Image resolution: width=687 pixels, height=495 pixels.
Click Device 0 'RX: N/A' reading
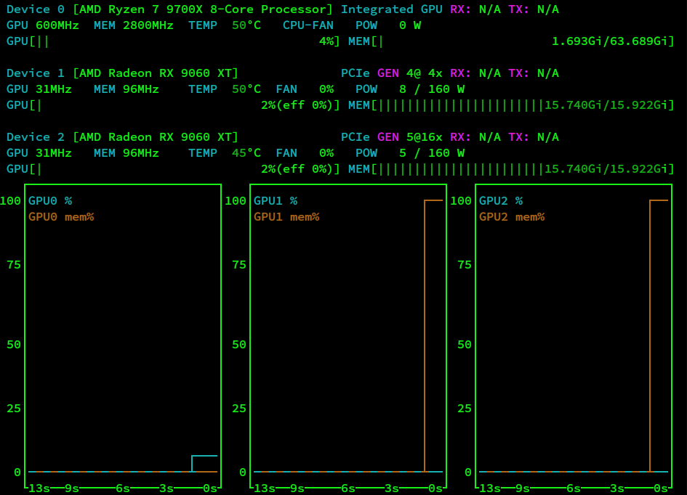click(x=475, y=9)
